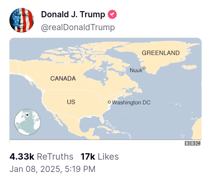View the 17k Likes list
Viewport: 206px width, 184px height.
pos(100,156)
